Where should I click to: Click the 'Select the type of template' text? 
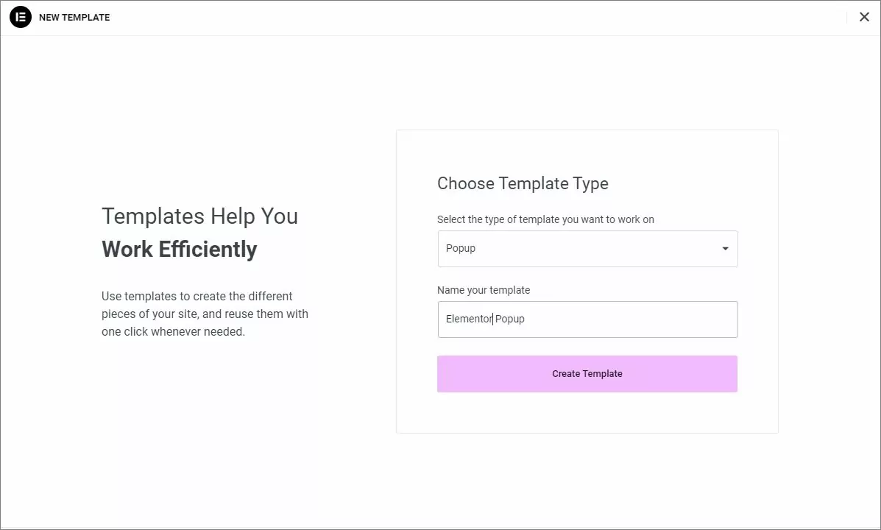pos(546,219)
